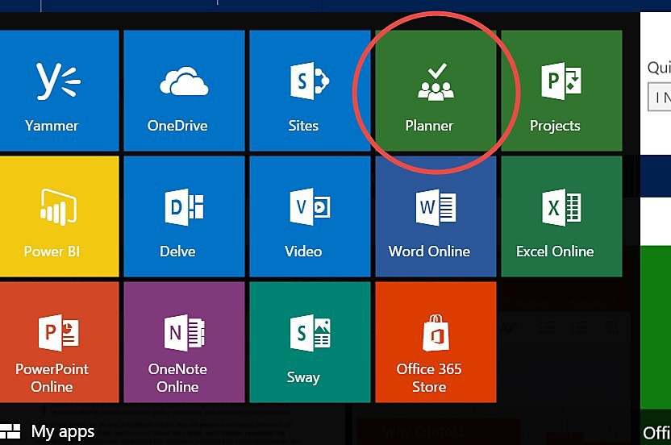Screen dimensions: 671x445
Task: Open the Excel Online tile
Action: point(555,216)
